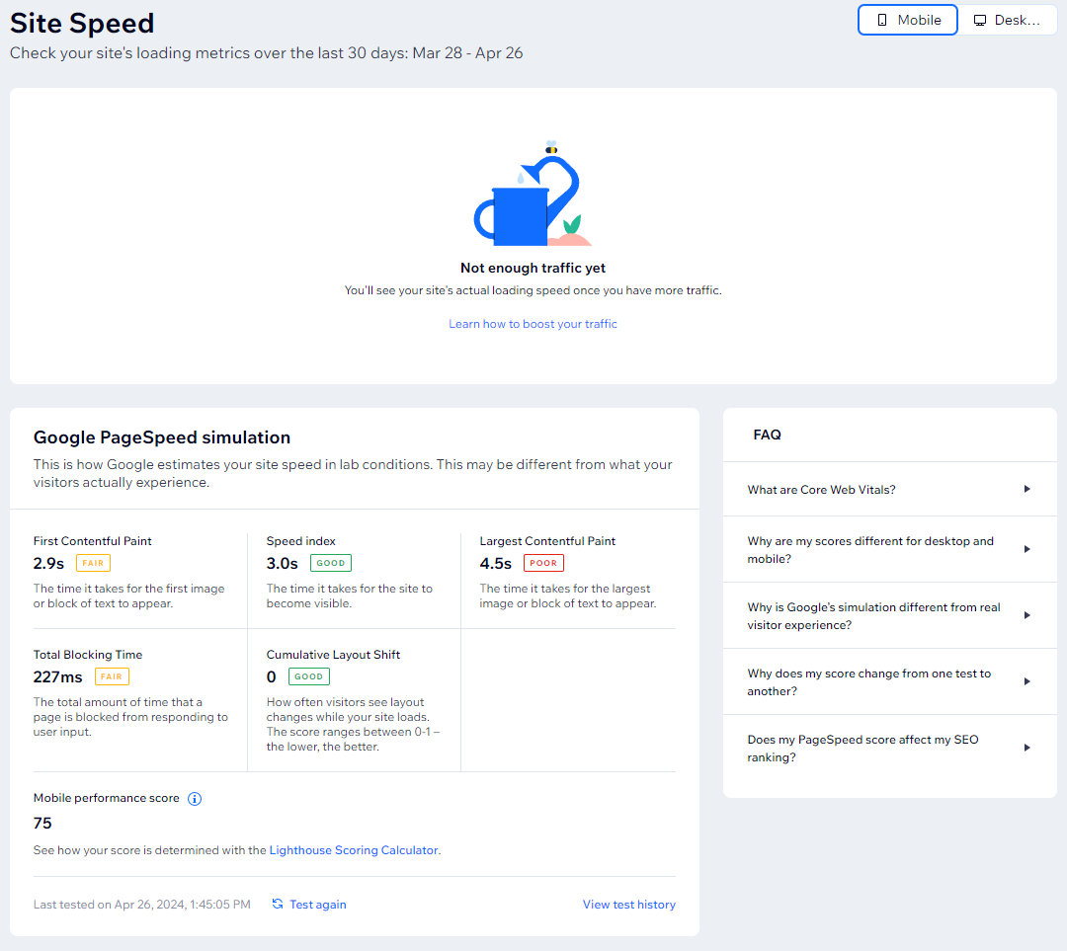Open the Learn how to boost your traffic link
Viewport: 1067px width, 951px height.
click(533, 323)
